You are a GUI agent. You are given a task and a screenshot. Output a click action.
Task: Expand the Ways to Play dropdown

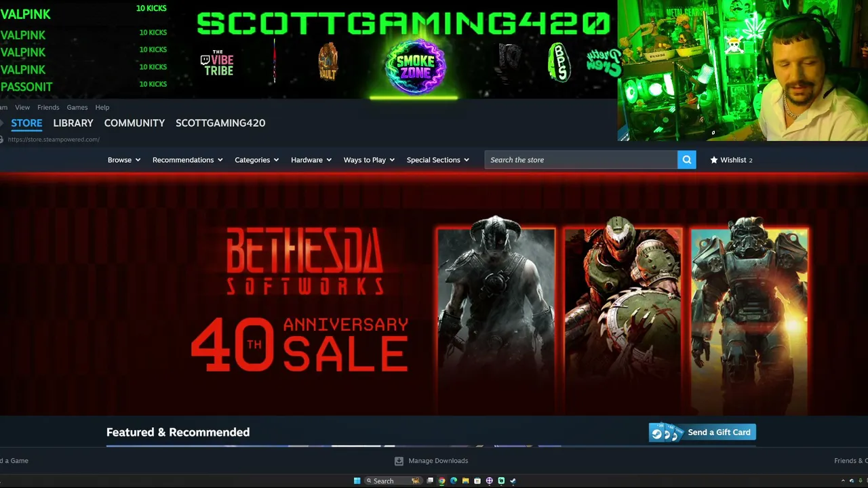tap(369, 160)
